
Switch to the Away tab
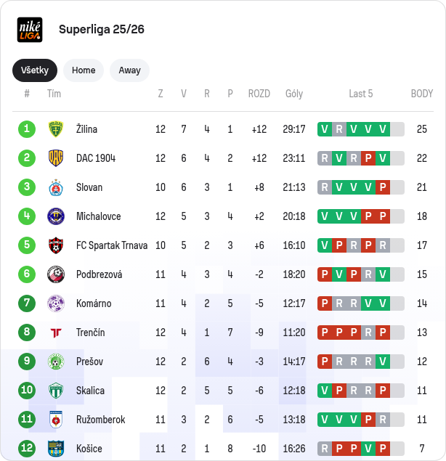click(x=129, y=70)
